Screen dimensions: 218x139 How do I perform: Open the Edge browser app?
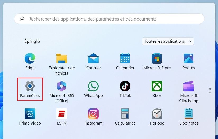coord(30,62)
